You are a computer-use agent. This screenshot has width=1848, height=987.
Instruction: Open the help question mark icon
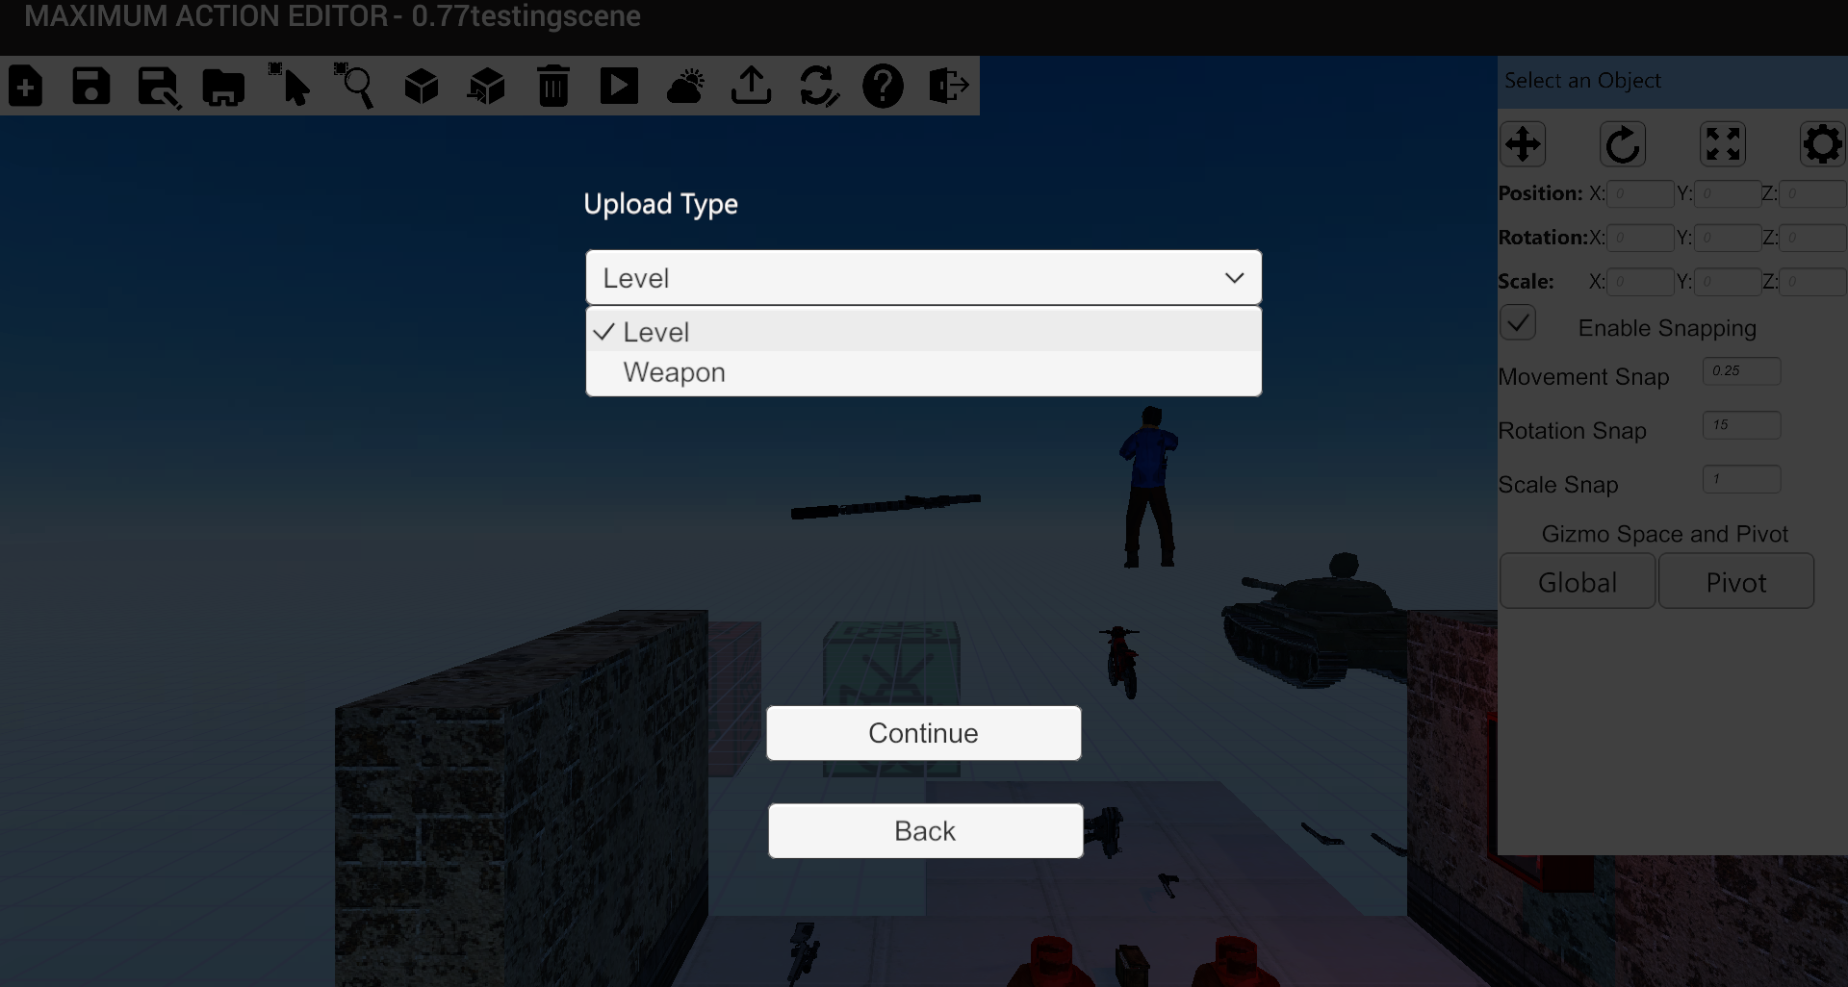[883, 87]
